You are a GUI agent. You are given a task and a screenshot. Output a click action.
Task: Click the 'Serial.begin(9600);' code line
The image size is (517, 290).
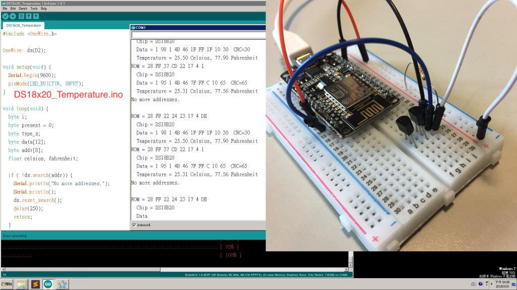coord(32,76)
